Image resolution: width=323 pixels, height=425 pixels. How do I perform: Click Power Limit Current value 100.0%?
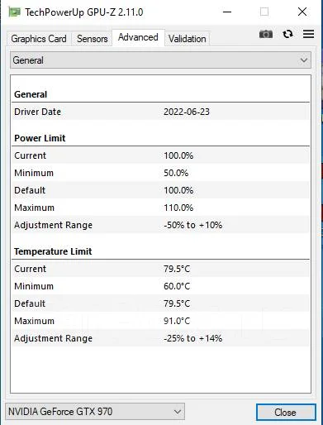click(x=178, y=155)
